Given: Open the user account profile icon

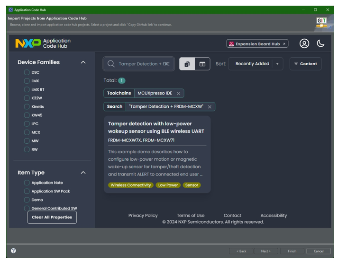Looking at the screenshot, I should pyautogui.click(x=304, y=43).
